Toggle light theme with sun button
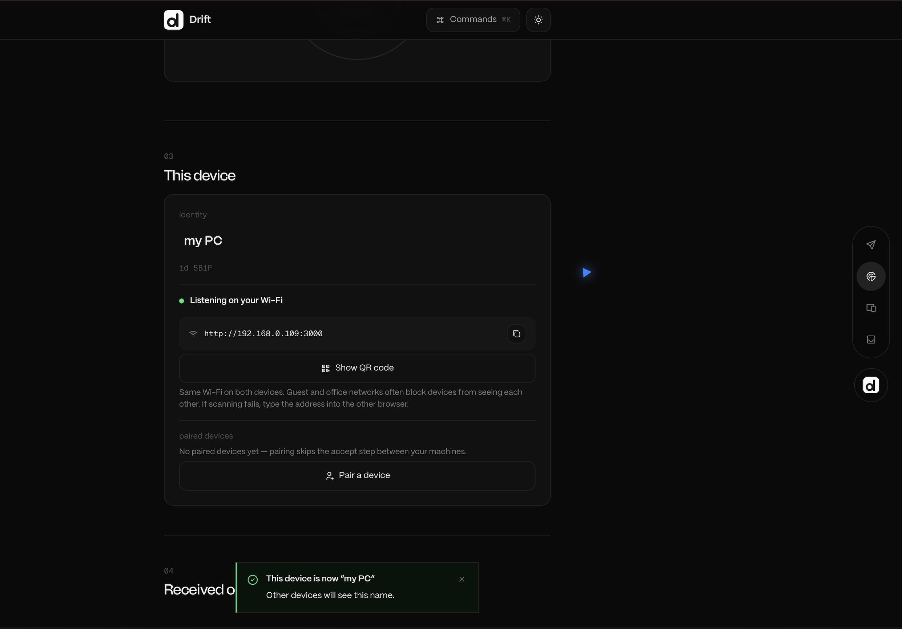This screenshot has width=902, height=629. 538,20
